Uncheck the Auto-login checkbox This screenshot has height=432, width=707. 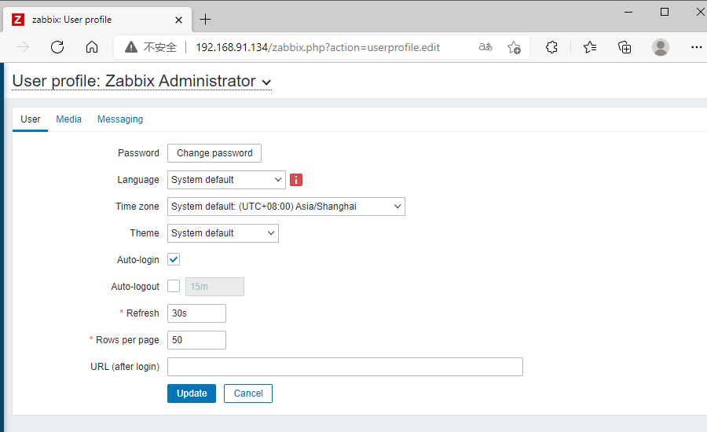coord(174,259)
